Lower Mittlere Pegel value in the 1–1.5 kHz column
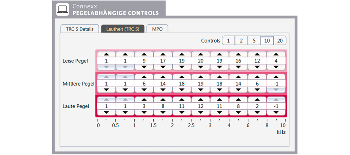The width and height of the screenshot is (350, 155). tap(144, 90)
